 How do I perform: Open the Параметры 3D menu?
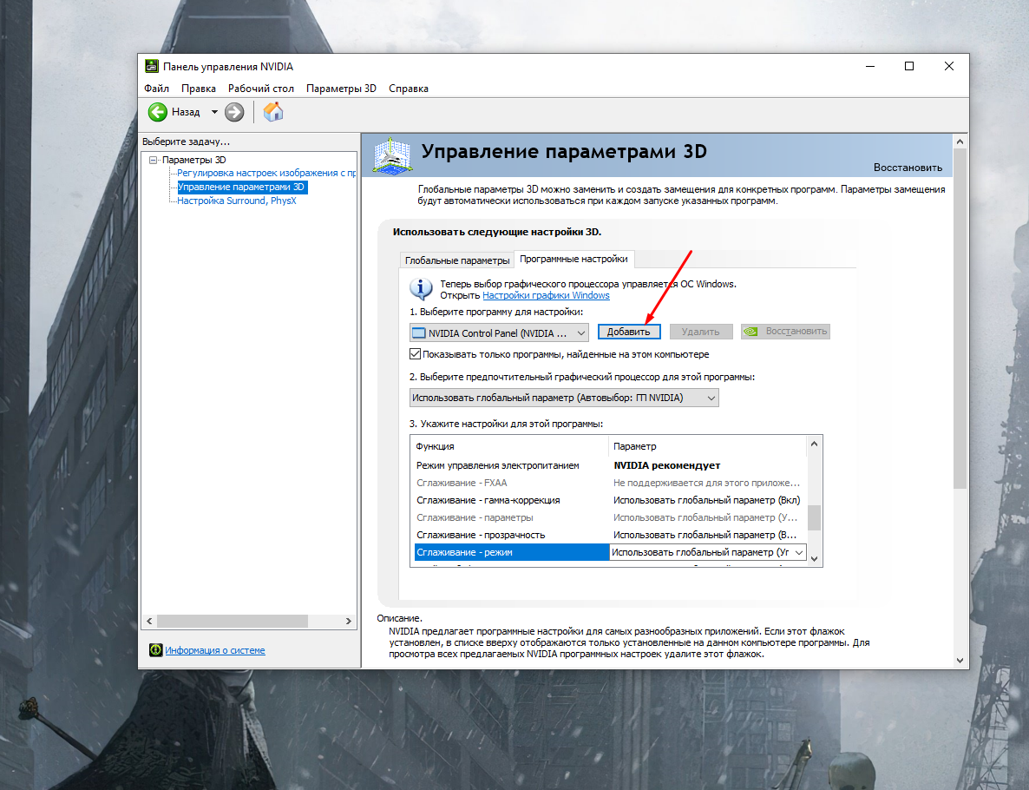pyautogui.click(x=341, y=89)
